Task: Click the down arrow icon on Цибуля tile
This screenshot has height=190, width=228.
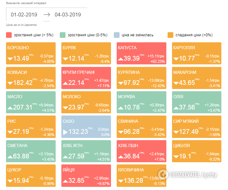Action: click(x=176, y=156)
